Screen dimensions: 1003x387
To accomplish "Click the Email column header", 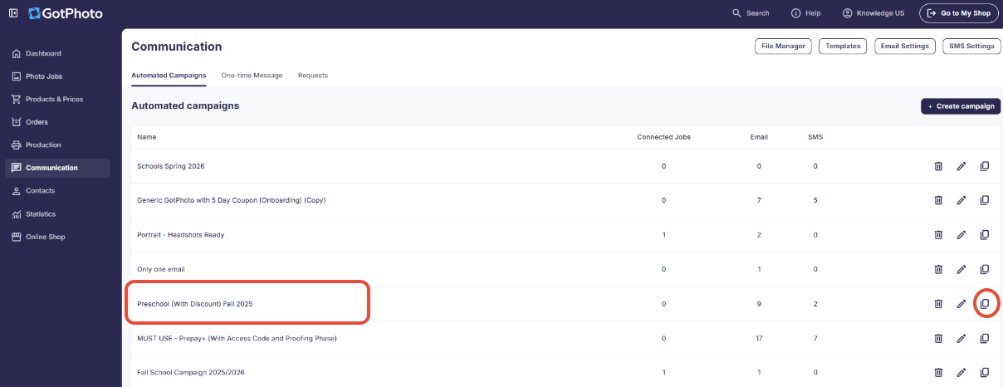I will point(759,137).
